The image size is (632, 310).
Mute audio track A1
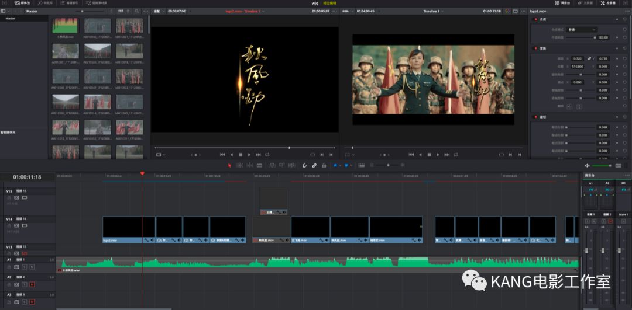pyautogui.click(x=32, y=267)
